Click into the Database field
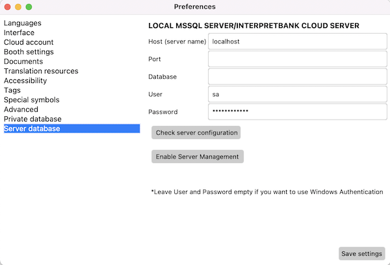390x265 pixels. tap(298, 77)
